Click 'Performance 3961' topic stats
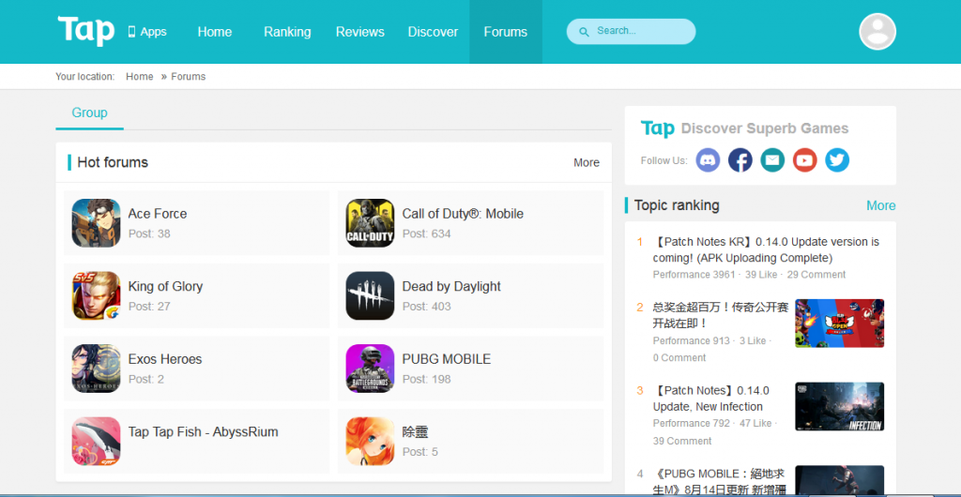 pos(694,275)
